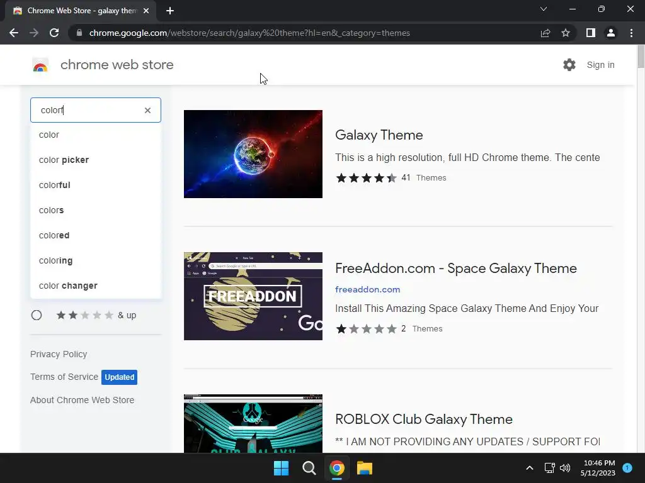This screenshot has height=483, width=645.
Task: Open the web store settings gear
Action: (x=569, y=65)
